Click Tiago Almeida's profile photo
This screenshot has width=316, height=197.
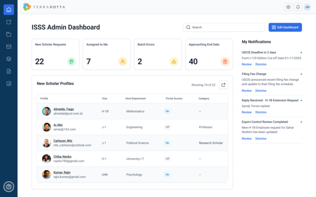click(x=46, y=111)
